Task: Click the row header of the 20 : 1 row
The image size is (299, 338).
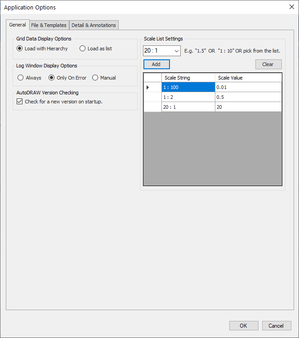Action: (x=152, y=107)
